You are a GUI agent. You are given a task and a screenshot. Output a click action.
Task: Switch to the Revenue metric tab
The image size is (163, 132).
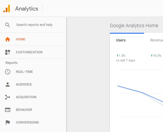[156, 40]
